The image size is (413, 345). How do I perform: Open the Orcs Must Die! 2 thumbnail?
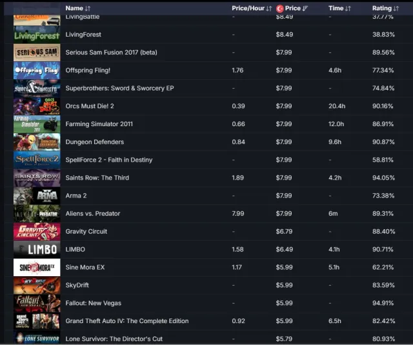(37, 106)
